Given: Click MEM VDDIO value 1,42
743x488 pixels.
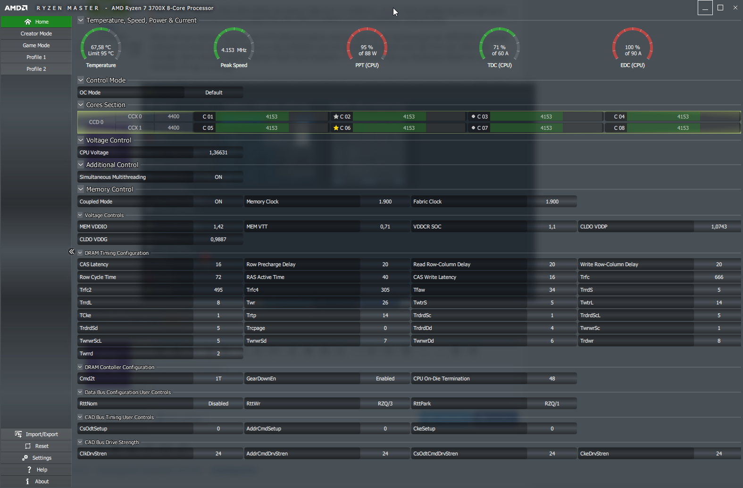Looking at the screenshot, I should pyautogui.click(x=218, y=227).
